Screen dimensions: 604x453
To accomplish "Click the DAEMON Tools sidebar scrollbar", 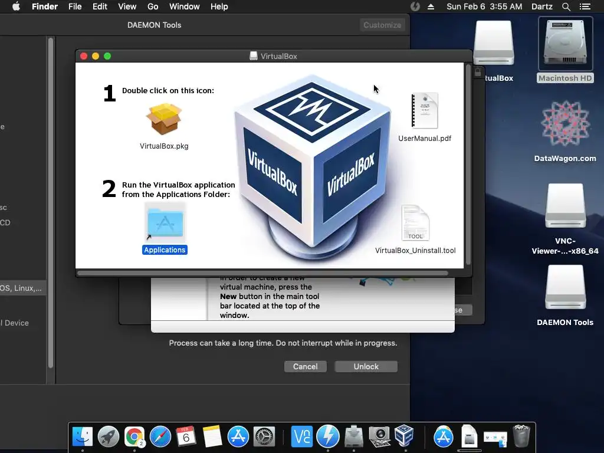I will tap(51, 203).
